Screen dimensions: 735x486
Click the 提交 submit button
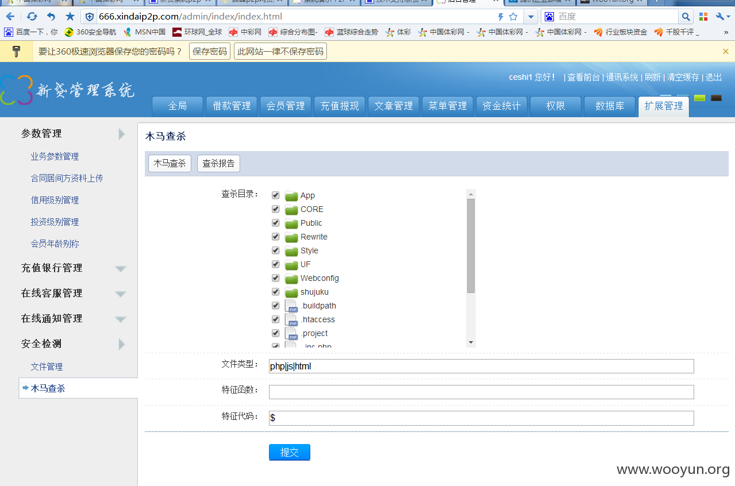(290, 453)
